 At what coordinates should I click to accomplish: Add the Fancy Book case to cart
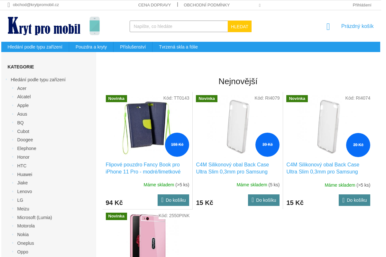[173, 200]
